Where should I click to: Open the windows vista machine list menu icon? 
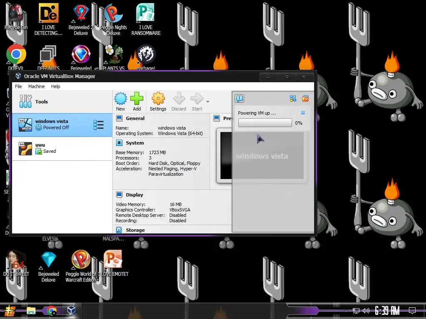(98, 125)
